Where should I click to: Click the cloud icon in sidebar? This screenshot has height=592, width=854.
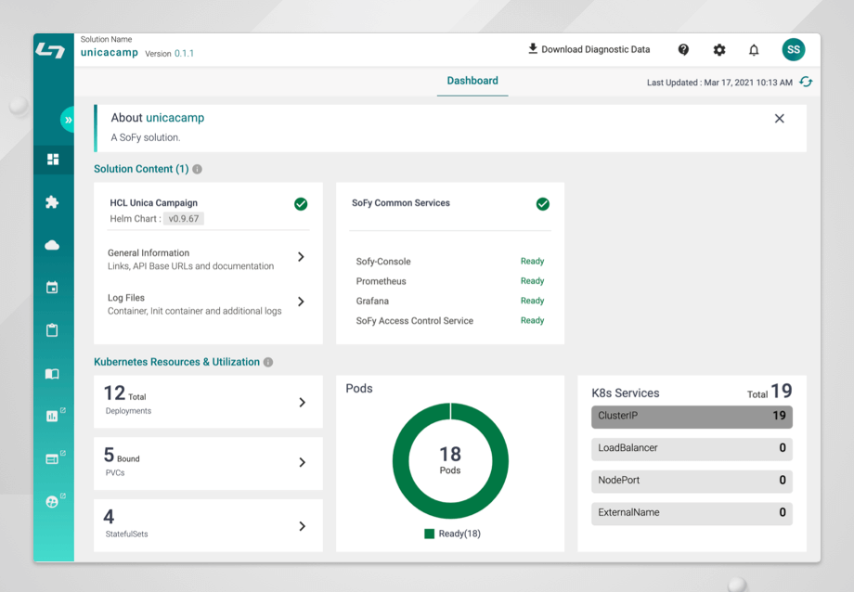[x=53, y=243]
